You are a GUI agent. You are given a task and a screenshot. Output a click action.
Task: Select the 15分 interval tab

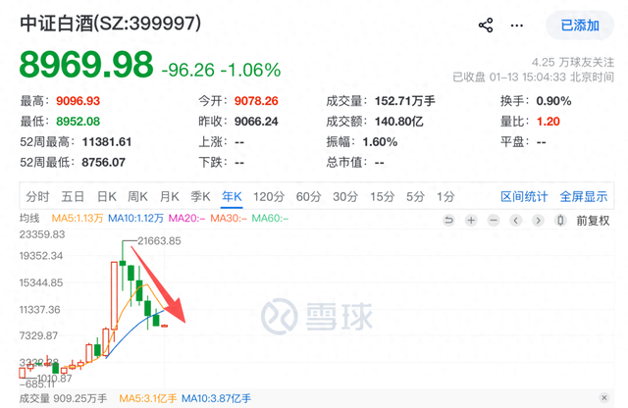pyautogui.click(x=382, y=196)
